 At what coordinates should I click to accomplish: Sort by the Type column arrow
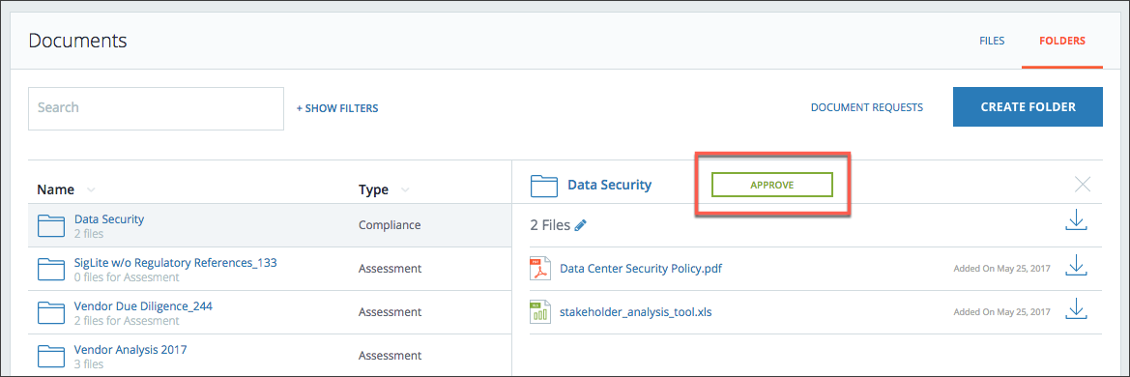(x=405, y=190)
